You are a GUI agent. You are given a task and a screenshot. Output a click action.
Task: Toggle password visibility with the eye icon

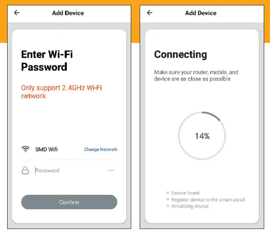112,170
